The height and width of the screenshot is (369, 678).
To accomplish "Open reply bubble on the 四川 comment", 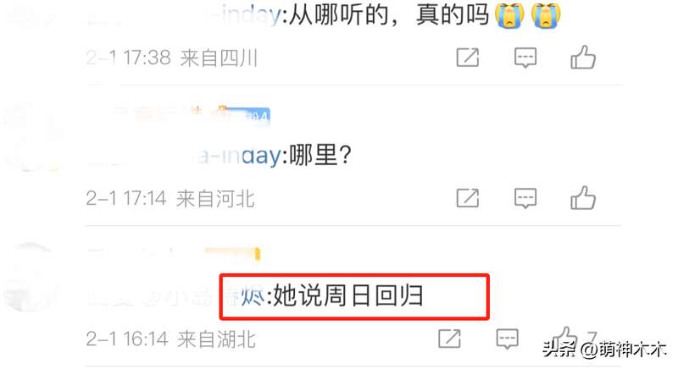I will click(525, 58).
